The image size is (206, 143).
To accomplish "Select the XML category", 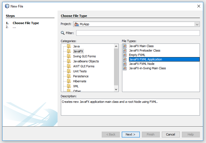I will (76, 86).
